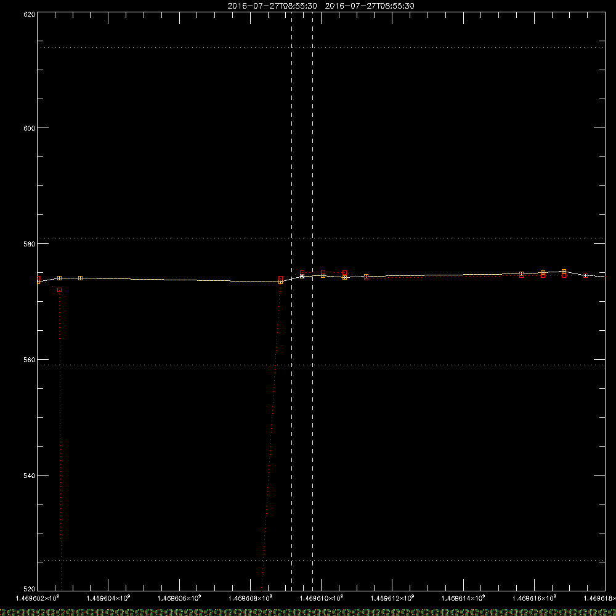The image size is (616, 616).
Task: Select the 620 y-axis label
Action: pyautogui.click(x=30, y=14)
